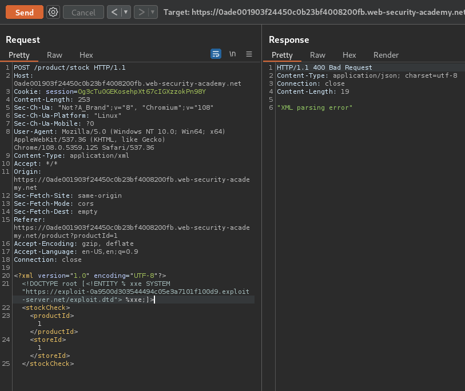Click the Sec-Ch-Ua-Platform: "Linux" header
This screenshot has width=465, height=391.
(x=67, y=115)
